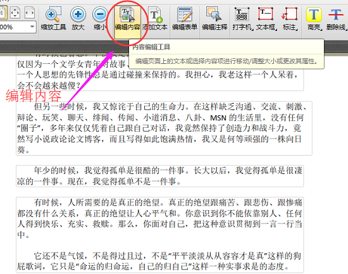Expand the 文本框 text box options arrow

pyautogui.click(x=277, y=29)
